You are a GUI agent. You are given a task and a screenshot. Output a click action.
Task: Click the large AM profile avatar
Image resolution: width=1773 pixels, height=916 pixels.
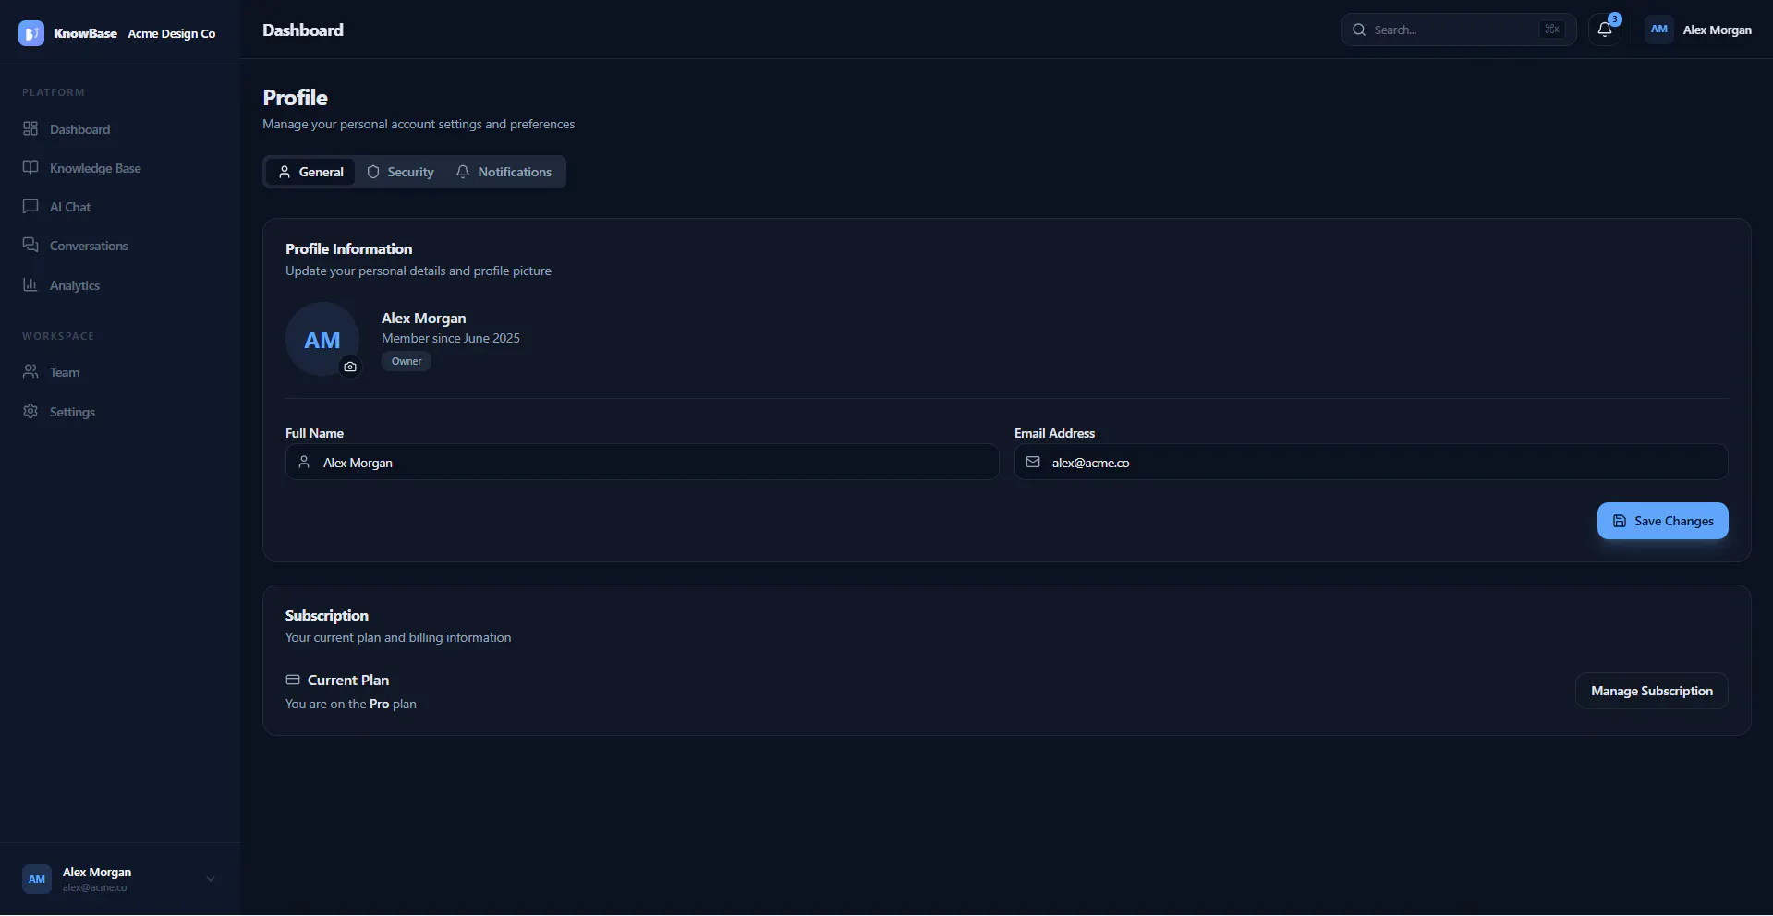pos(322,339)
